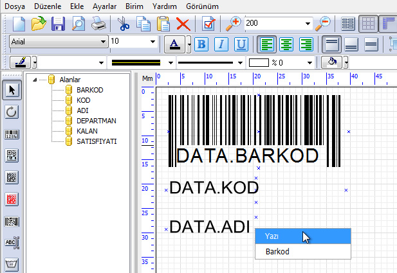The height and width of the screenshot is (273, 397).
Task: Align text to the left
Action: click(266, 44)
